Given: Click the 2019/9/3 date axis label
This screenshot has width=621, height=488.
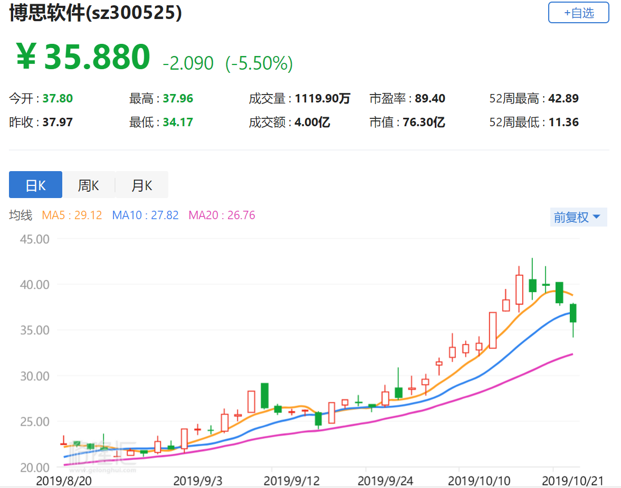Looking at the screenshot, I should tap(198, 481).
